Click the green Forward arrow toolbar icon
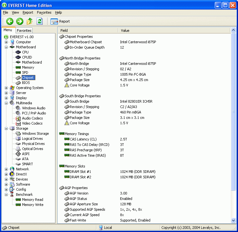The image size is (238, 232). coord(20,21)
